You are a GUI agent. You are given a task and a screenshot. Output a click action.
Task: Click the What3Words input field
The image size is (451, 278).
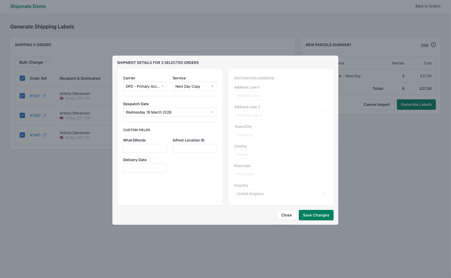(x=145, y=148)
